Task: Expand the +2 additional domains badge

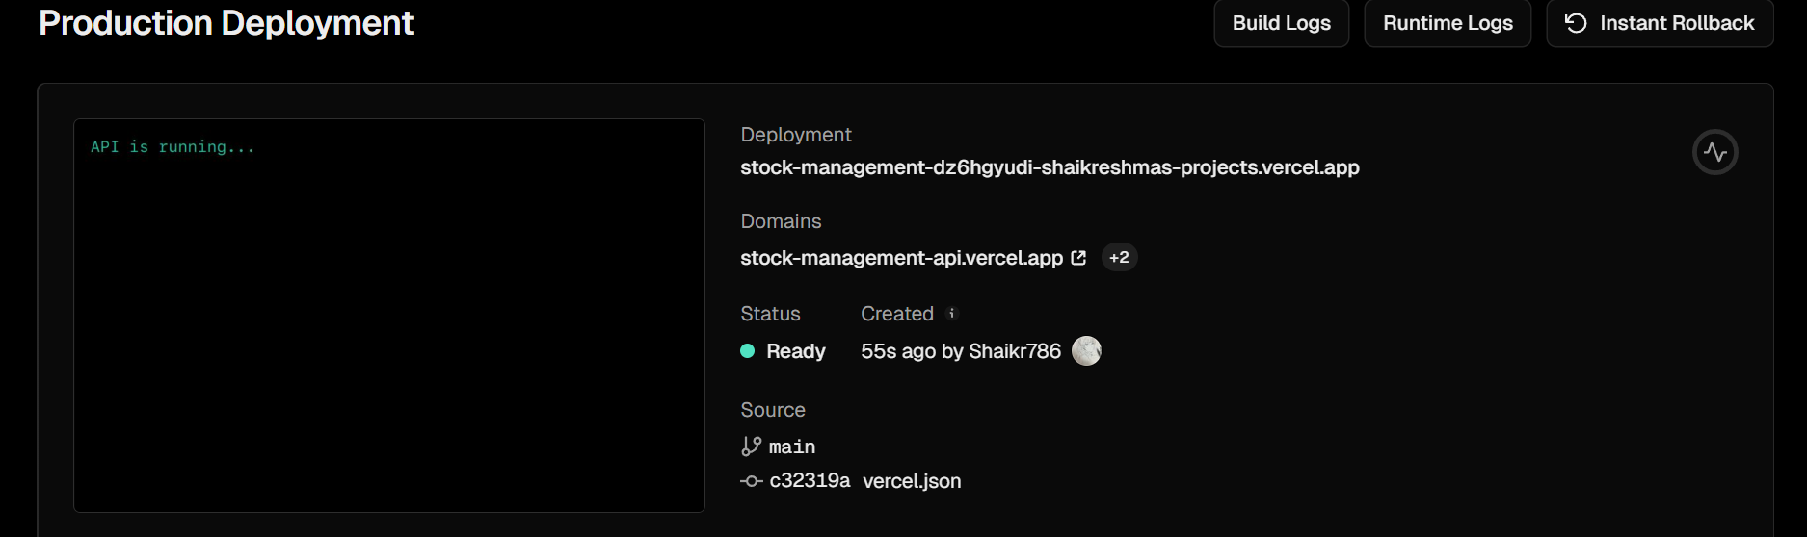Action: coord(1119,257)
